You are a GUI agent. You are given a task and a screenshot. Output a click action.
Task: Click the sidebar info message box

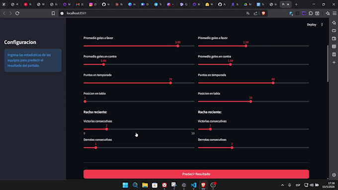pos(33,60)
